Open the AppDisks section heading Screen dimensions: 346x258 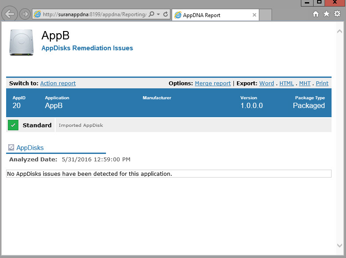[30, 148]
